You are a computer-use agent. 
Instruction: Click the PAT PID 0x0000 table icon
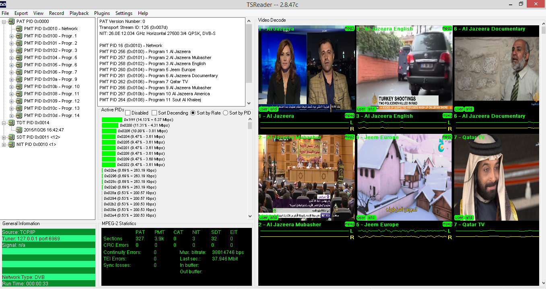point(11,21)
